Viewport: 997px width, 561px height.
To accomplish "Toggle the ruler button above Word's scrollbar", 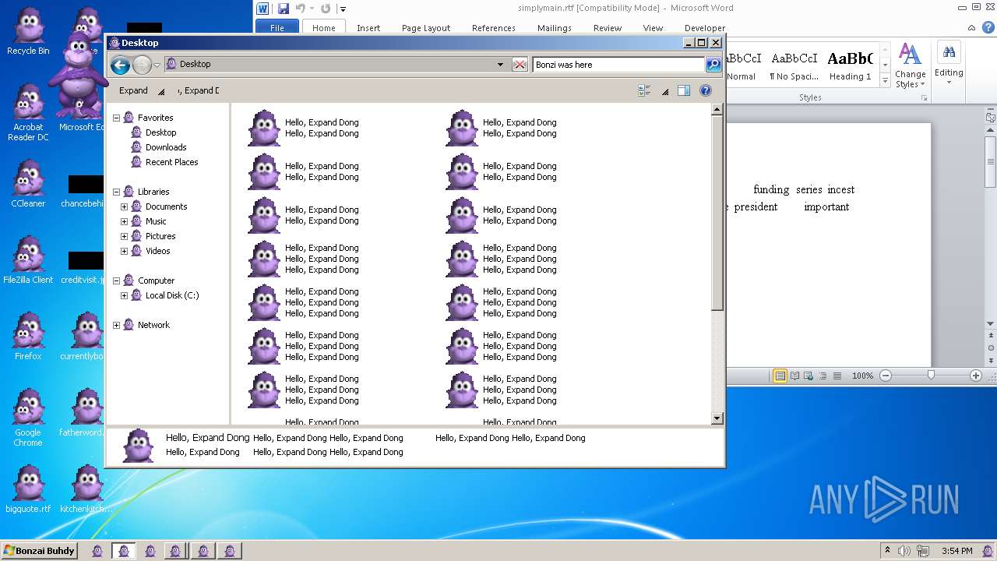I will [x=991, y=118].
